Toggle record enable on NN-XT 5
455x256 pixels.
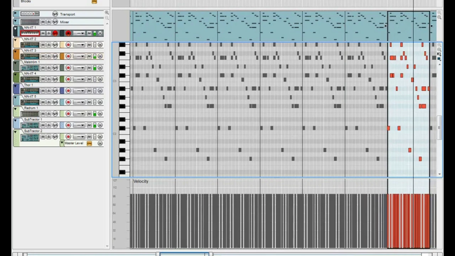tap(68, 102)
